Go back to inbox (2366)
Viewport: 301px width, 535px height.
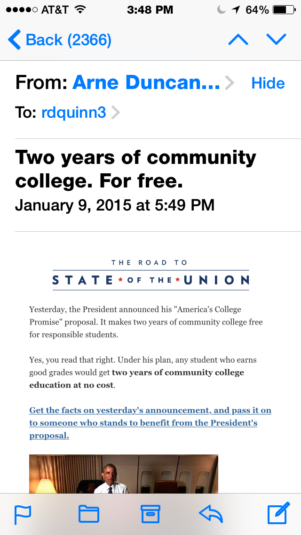(60, 40)
